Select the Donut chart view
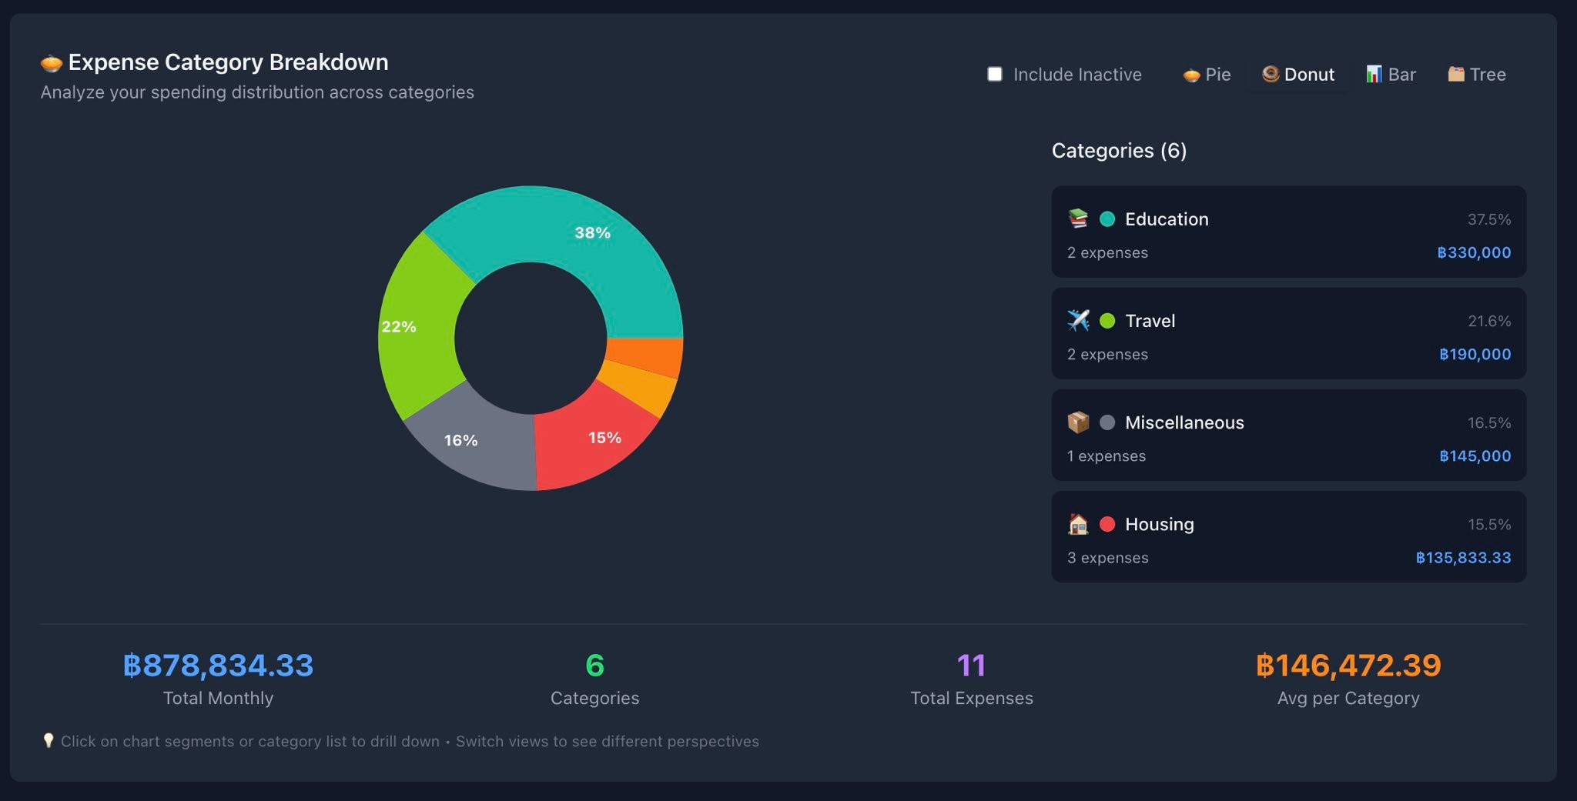 click(x=1298, y=74)
